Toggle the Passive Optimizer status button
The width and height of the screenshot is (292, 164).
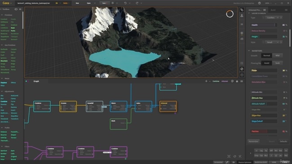pyautogui.click(x=245, y=162)
